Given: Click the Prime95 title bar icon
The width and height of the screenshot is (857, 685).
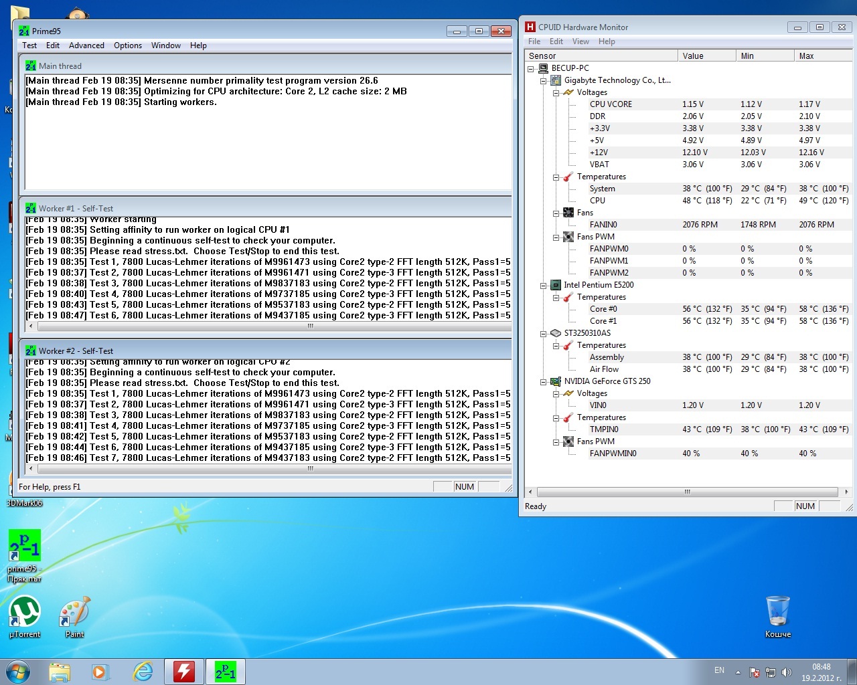Looking at the screenshot, I should pos(24,31).
